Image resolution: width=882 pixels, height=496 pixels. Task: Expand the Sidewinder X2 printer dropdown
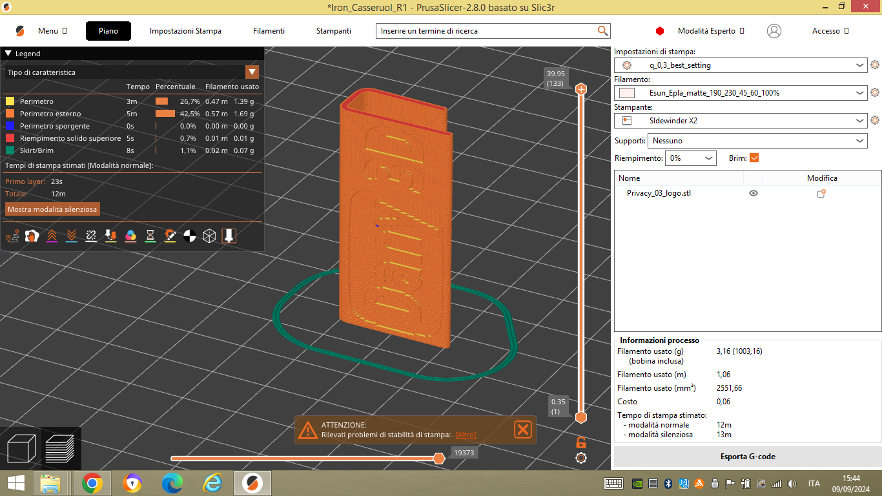(859, 121)
